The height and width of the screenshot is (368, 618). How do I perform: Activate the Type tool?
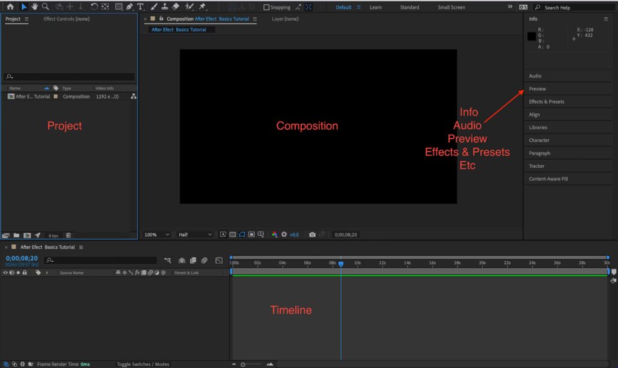click(141, 7)
